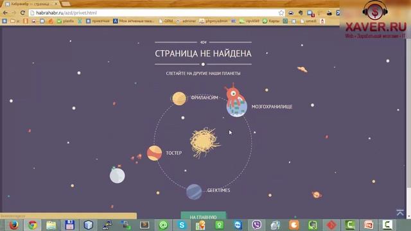Open Evernote from the taskbar
Image resolution: width=411 pixels, height=231 pixels.
(x=313, y=225)
